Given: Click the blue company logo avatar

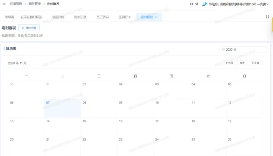Looking at the screenshot, I should pos(204,4).
